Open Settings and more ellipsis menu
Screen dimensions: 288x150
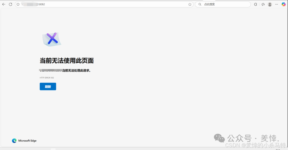click(277, 5)
